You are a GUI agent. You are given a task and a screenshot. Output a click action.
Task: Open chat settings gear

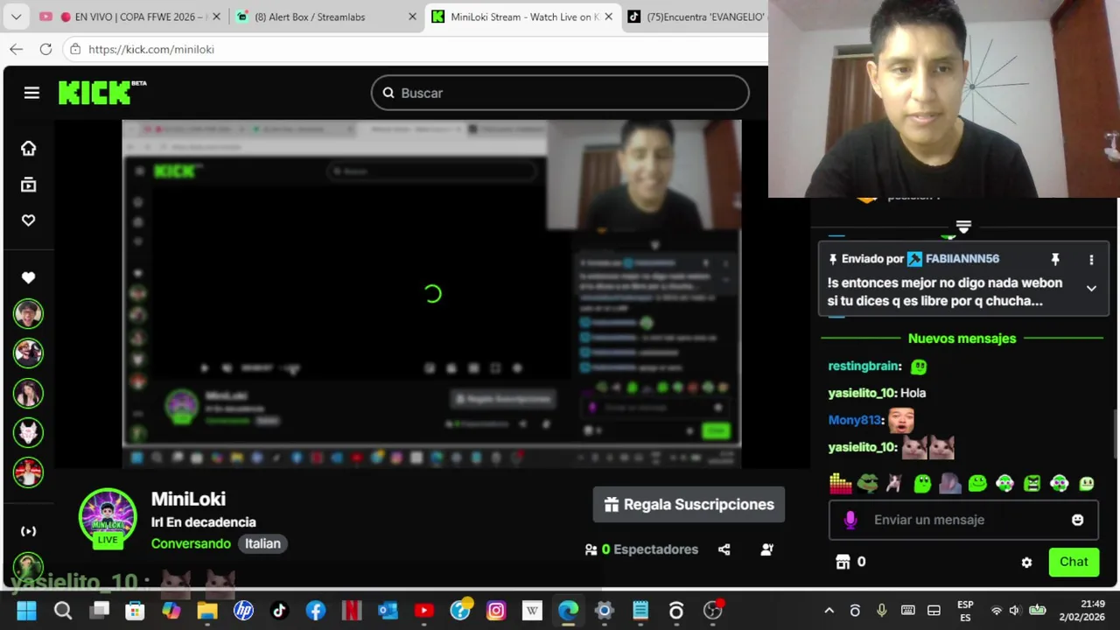tap(1026, 563)
